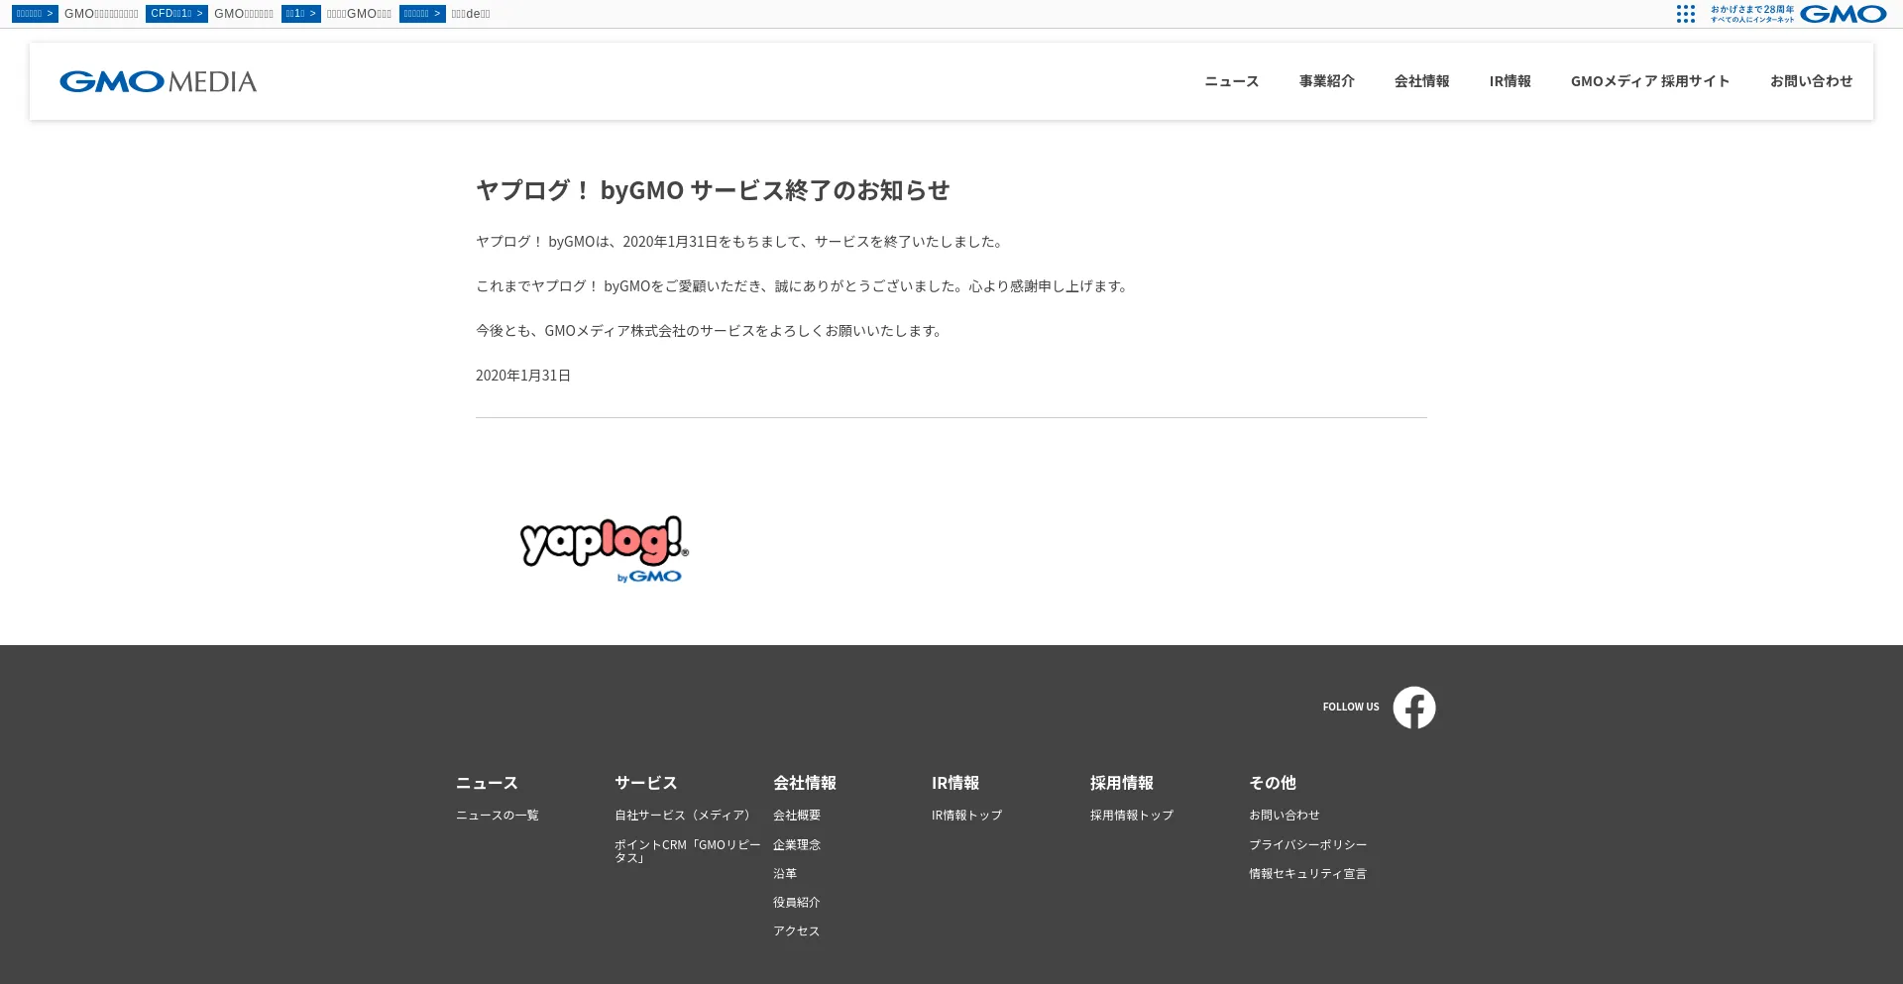Click the date text 2020年1月31日

523,376
